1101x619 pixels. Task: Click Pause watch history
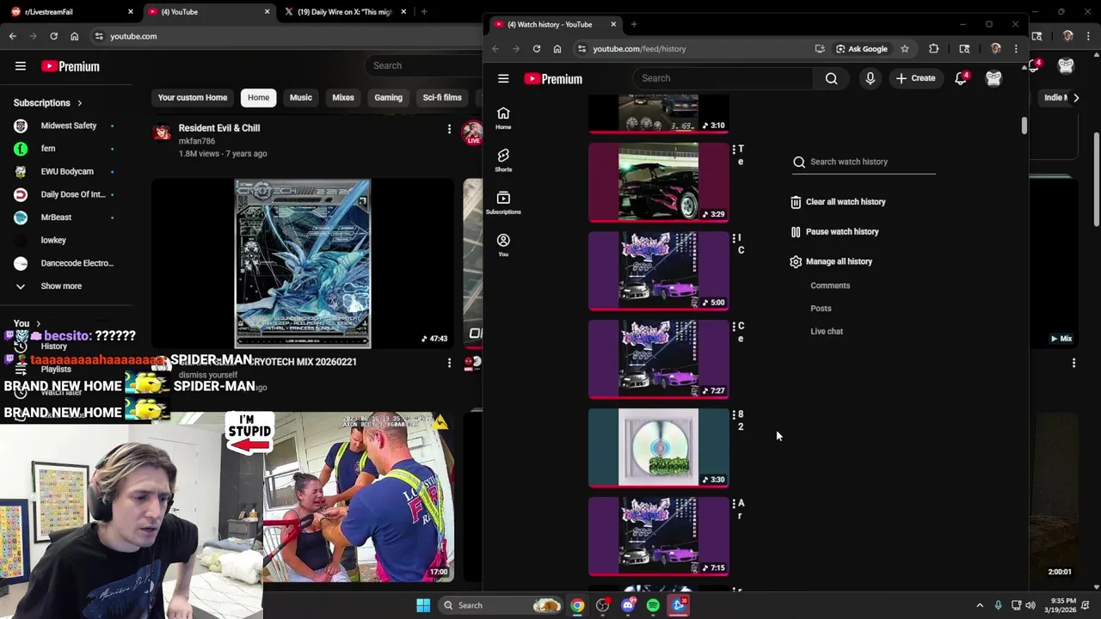tap(834, 232)
